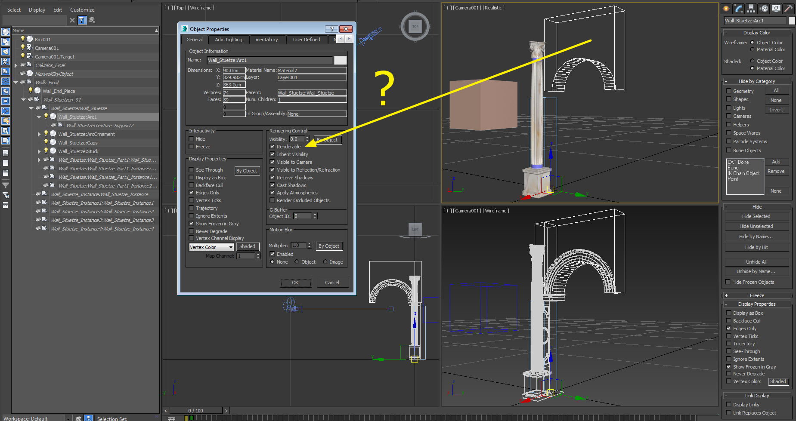
Task: Select the Modify panel icon
Action: 738,9
